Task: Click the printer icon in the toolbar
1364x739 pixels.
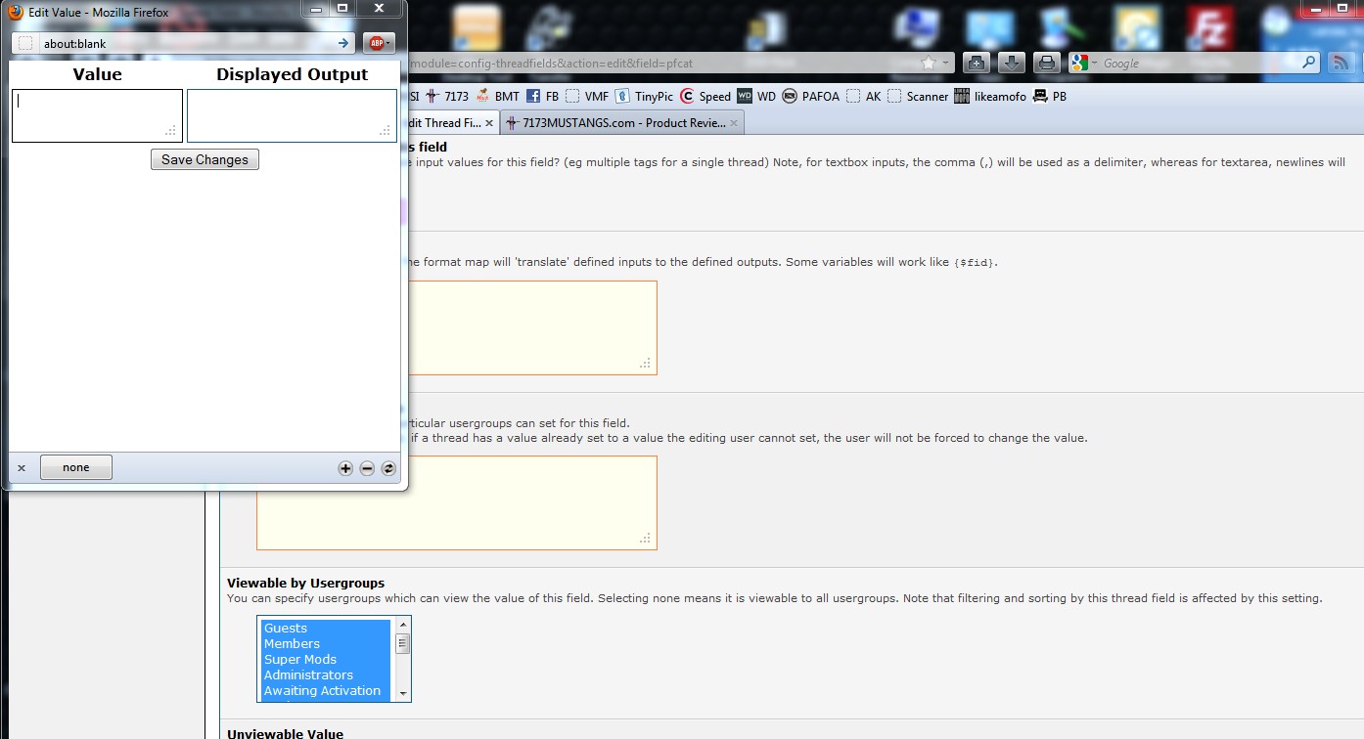Action: [1046, 63]
